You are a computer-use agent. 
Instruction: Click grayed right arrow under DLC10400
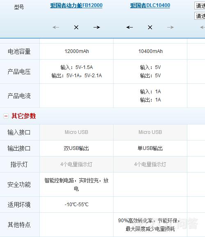pos(171,28)
